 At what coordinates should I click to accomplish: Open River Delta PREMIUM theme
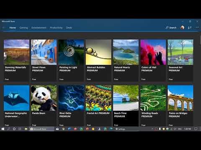pos(71,106)
